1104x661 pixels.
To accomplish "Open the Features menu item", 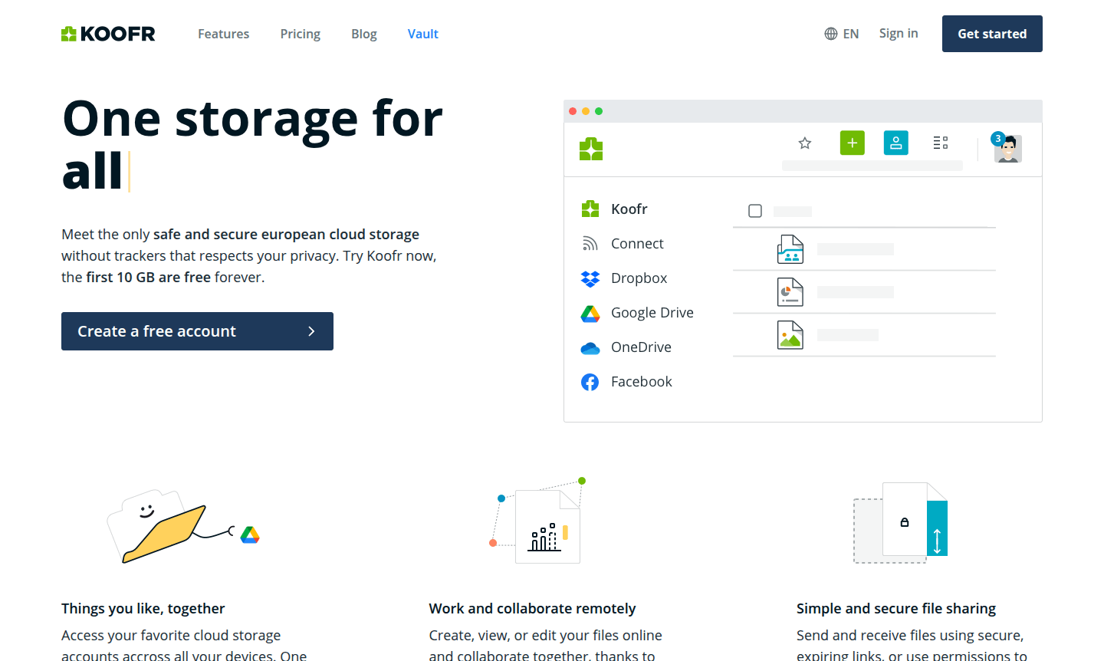I will pos(223,34).
